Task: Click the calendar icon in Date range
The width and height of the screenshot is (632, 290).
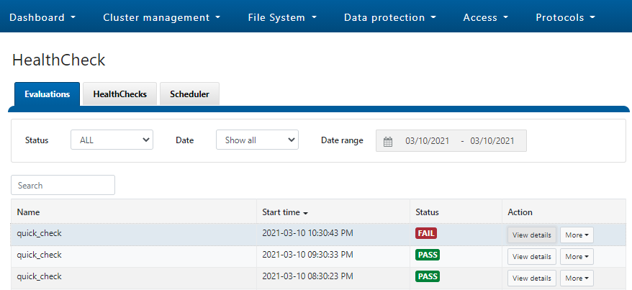Action: pos(388,141)
